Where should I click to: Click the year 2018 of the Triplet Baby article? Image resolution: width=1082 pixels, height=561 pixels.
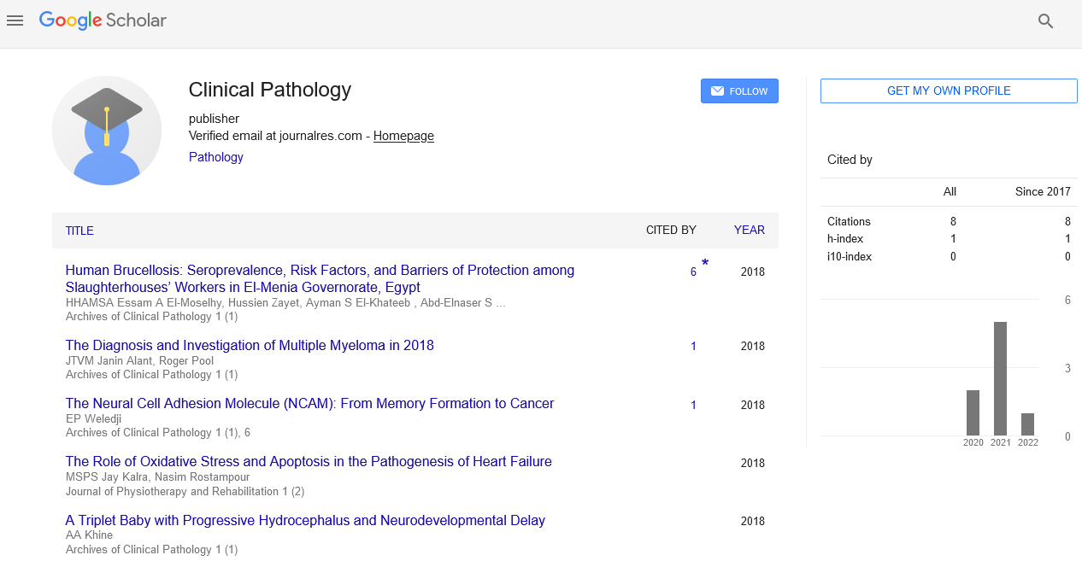[x=753, y=522]
